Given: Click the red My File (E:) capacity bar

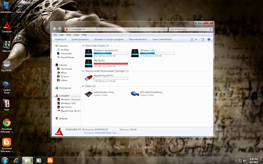Looking at the screenshot, I should 111,63.
